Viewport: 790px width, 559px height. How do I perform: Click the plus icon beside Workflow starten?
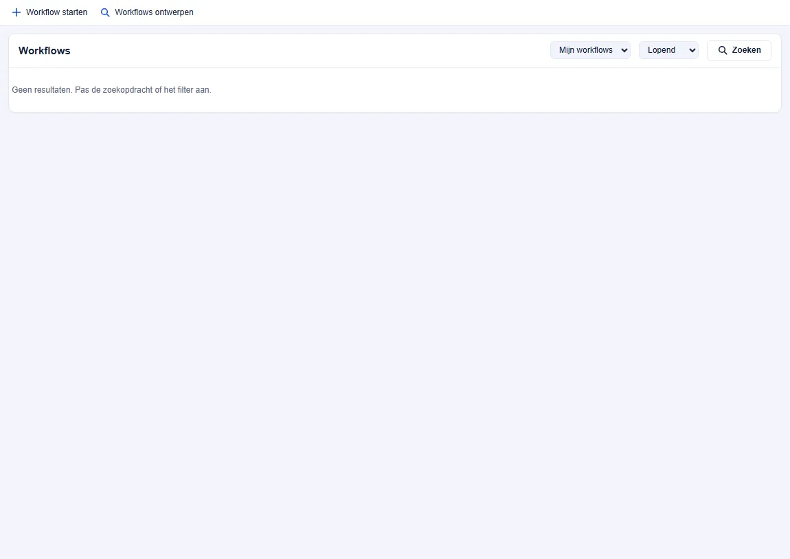click(16, 12)
